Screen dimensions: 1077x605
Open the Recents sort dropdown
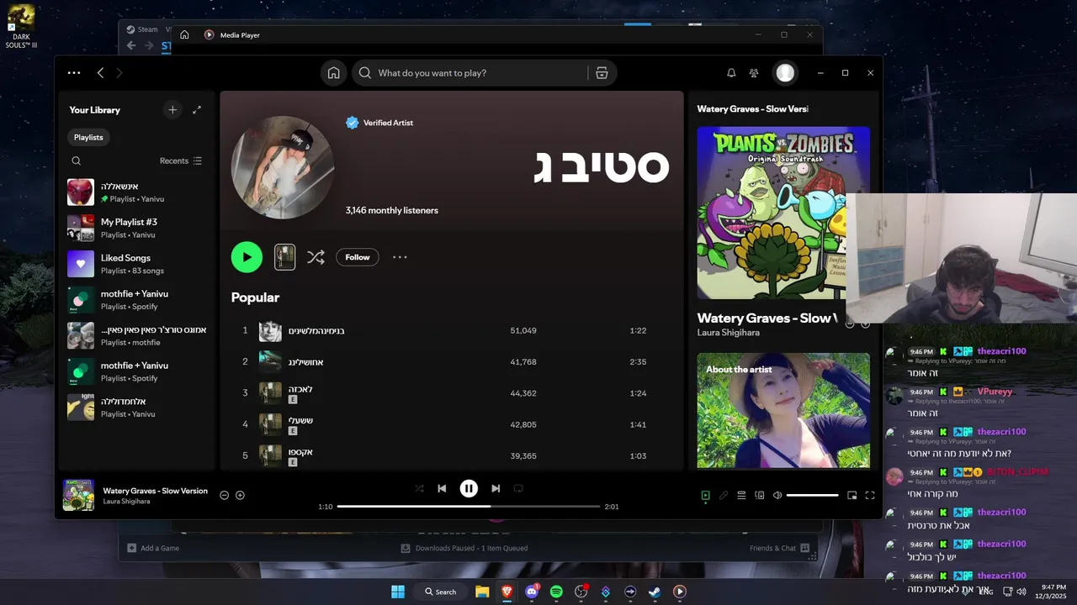[x=181, y=160]
